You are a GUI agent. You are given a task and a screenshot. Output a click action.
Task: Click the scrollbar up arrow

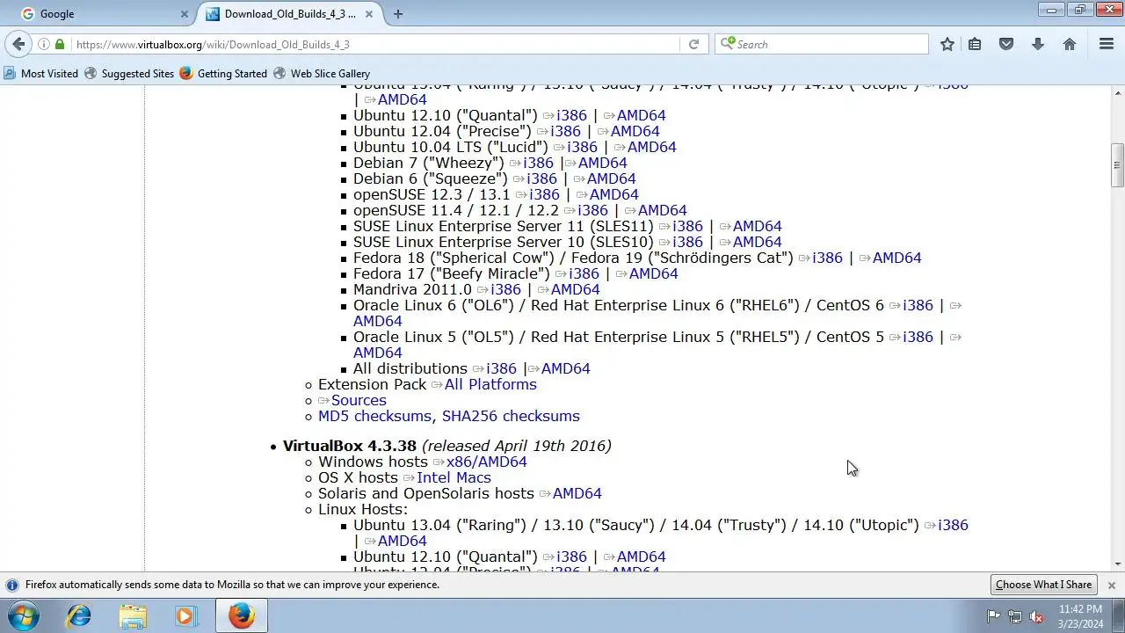[x=1117, y=91]
